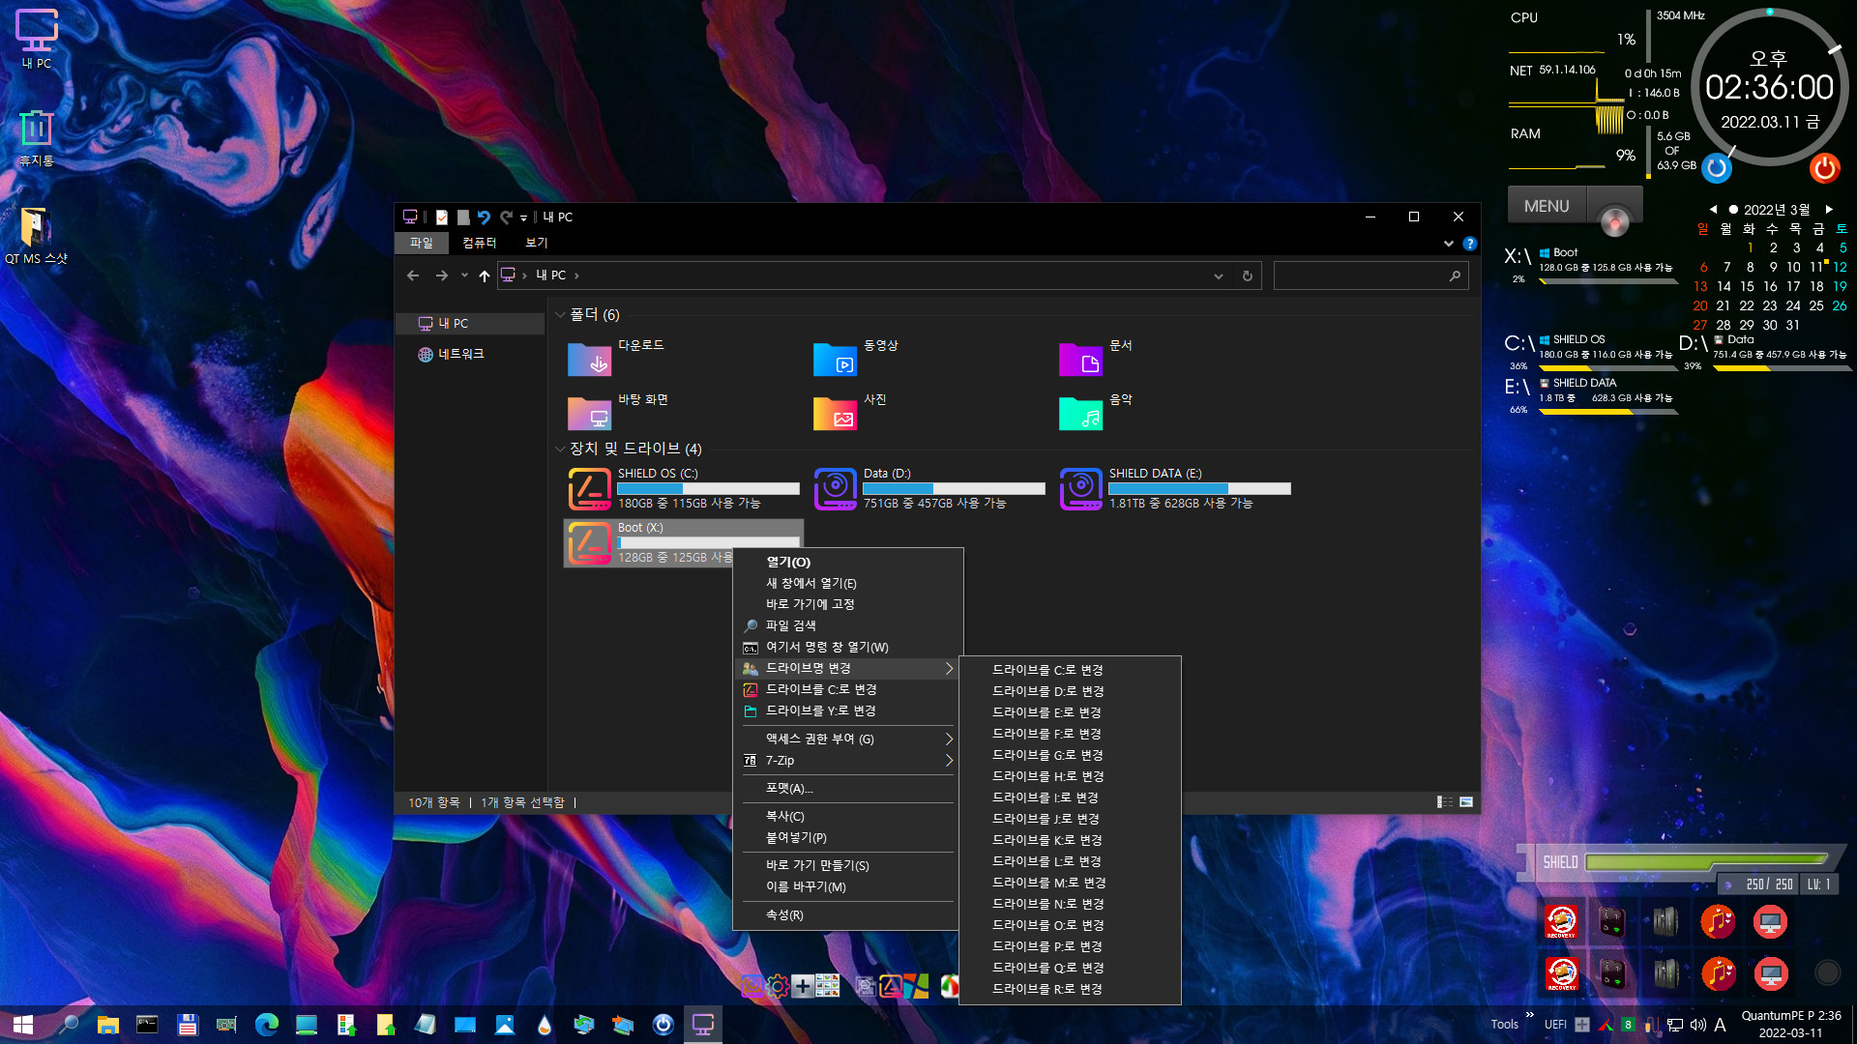Screen dimensions: 1857x1044
Task: Select the 음악 folder icon
Action: click(1081, 413)
